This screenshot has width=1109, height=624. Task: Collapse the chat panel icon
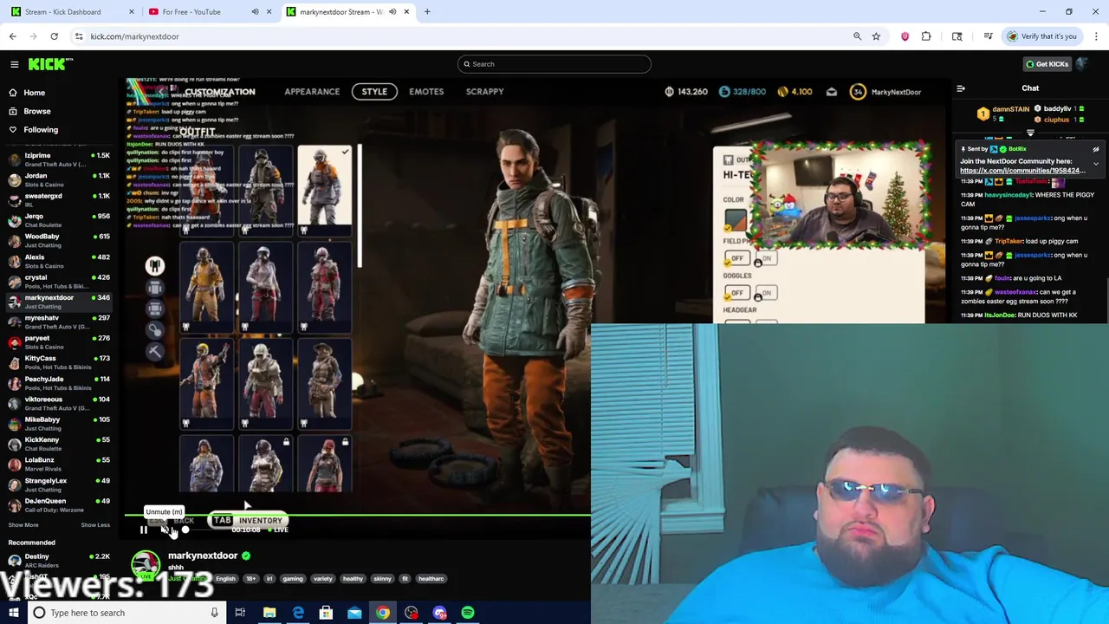click(x=961, y=88)
